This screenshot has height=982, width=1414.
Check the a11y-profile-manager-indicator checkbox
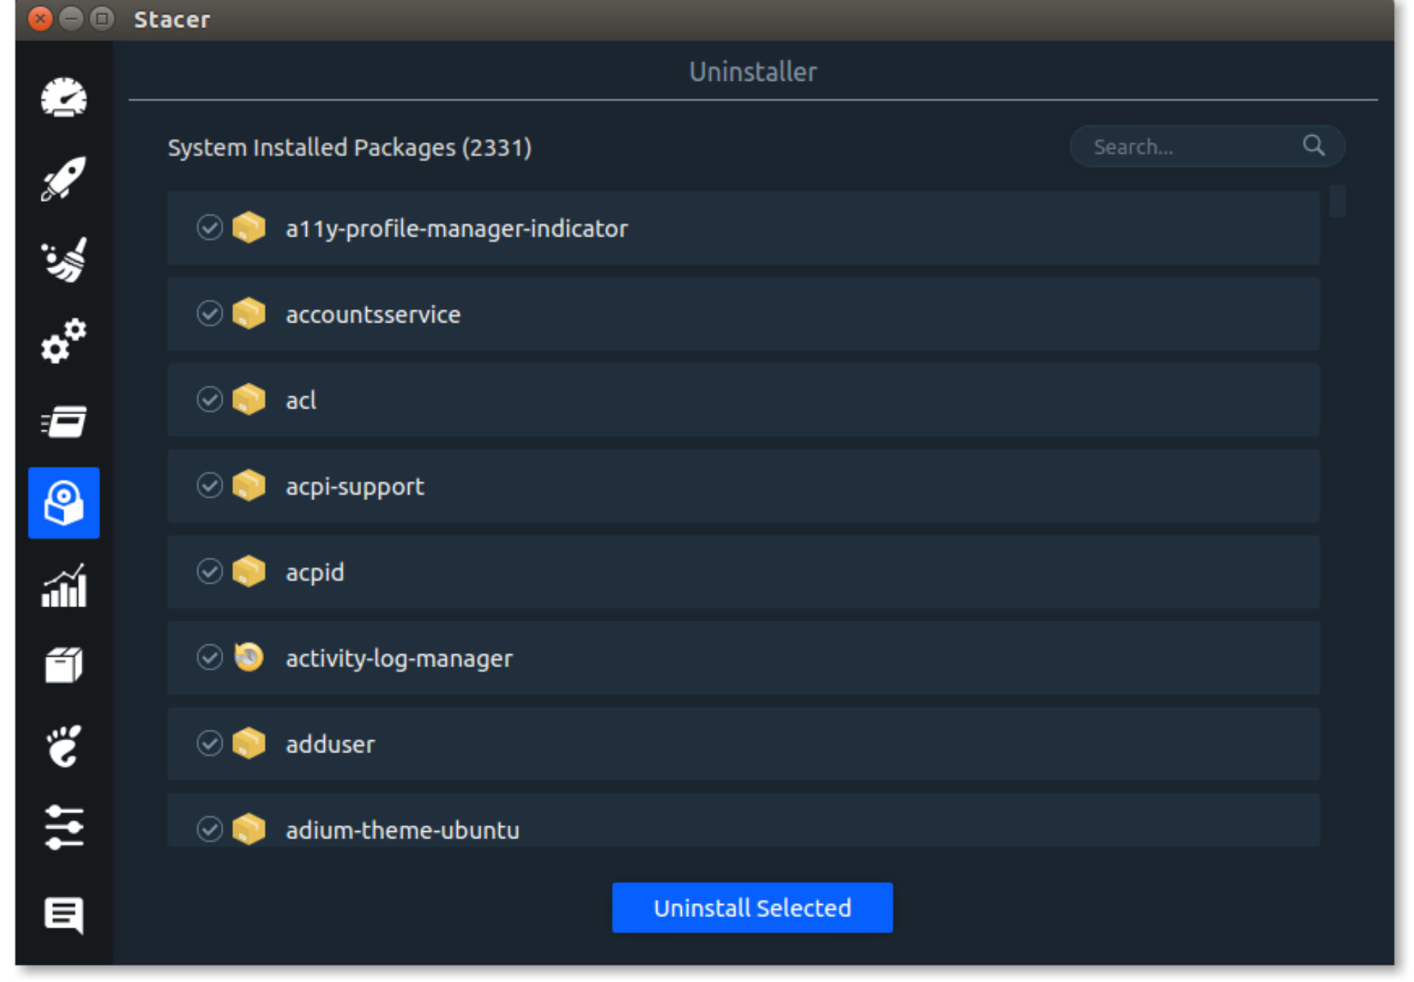pyautogui.click(x=210, y=227)
